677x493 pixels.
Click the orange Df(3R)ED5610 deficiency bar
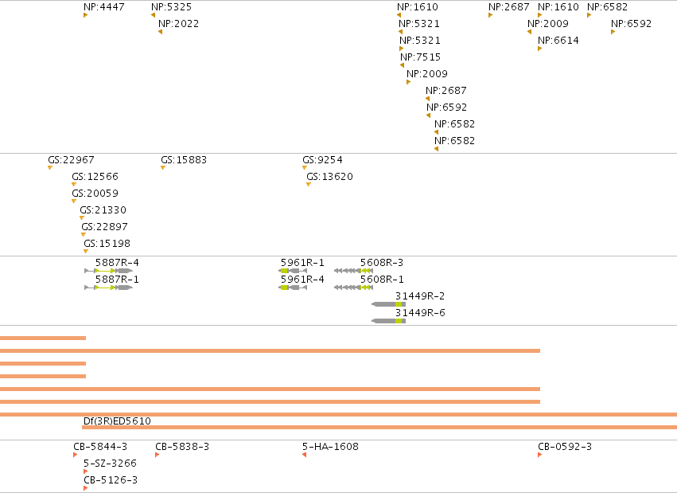[x=379, y=428]
